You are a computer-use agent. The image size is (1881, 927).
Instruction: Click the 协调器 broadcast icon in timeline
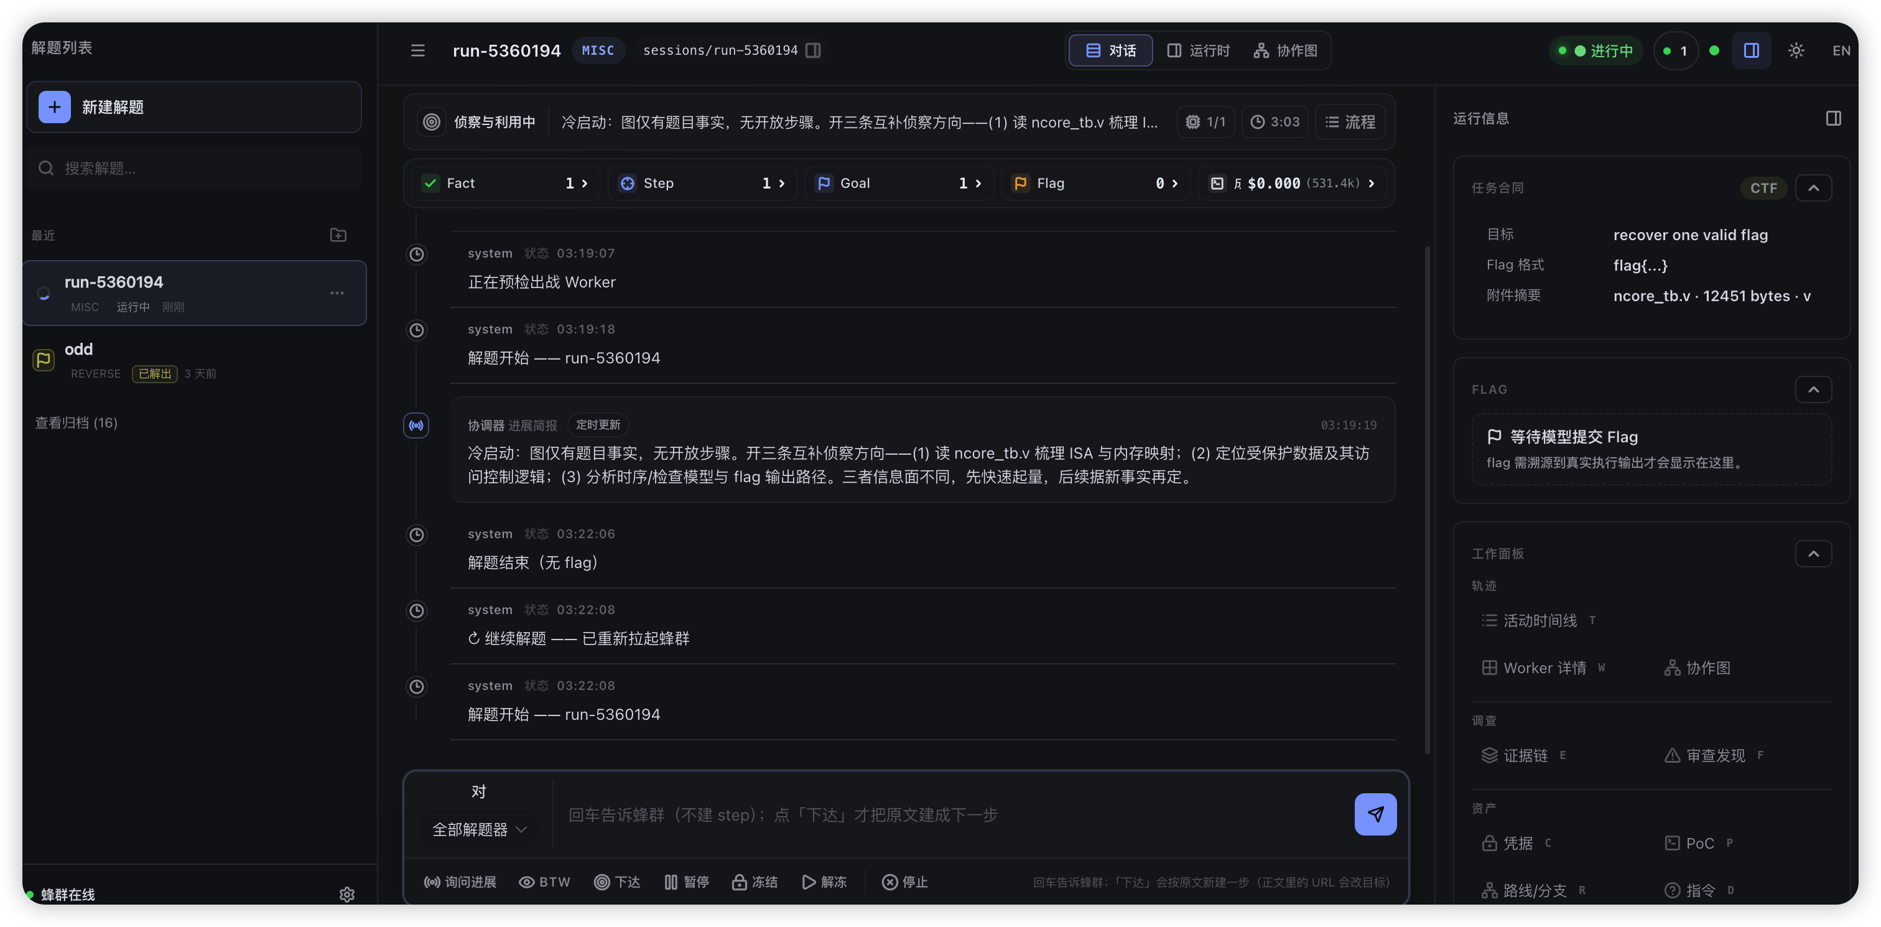416,425
